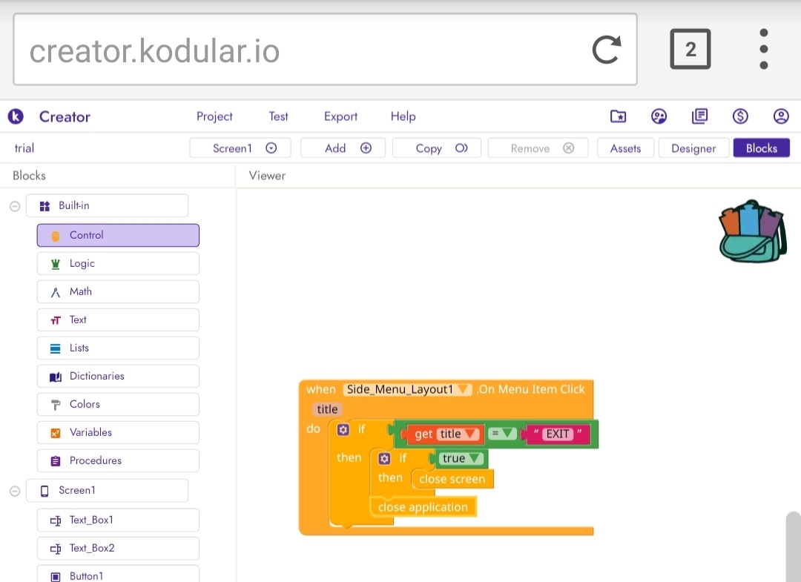Open the user account profile icon
The width and height of the screenshot is (801, 582).
click(781, 116)
